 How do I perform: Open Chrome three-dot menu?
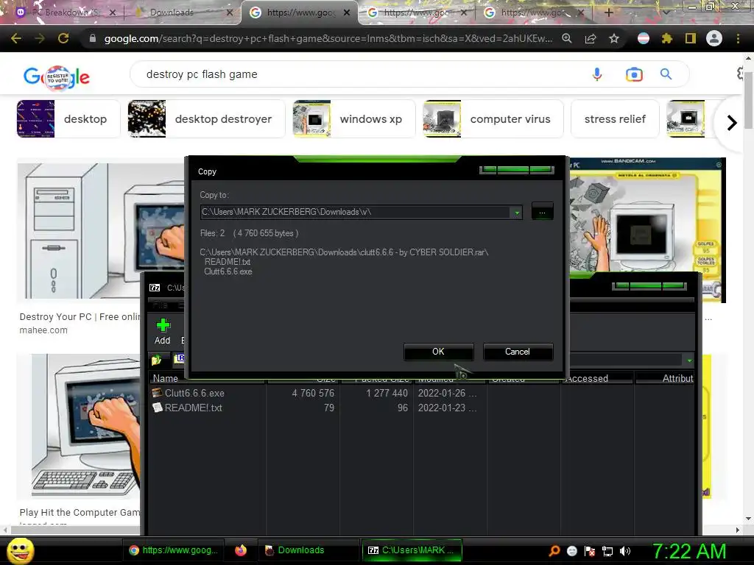click(x=738, y=38)
